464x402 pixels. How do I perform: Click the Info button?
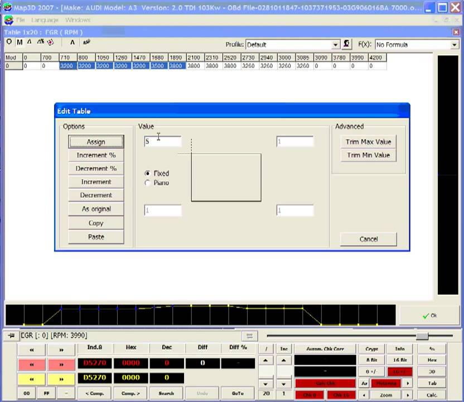(400, 348)
